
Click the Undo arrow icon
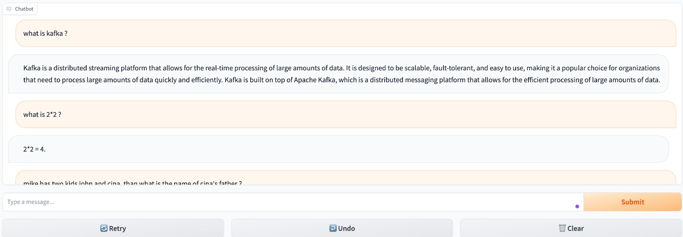333,228
